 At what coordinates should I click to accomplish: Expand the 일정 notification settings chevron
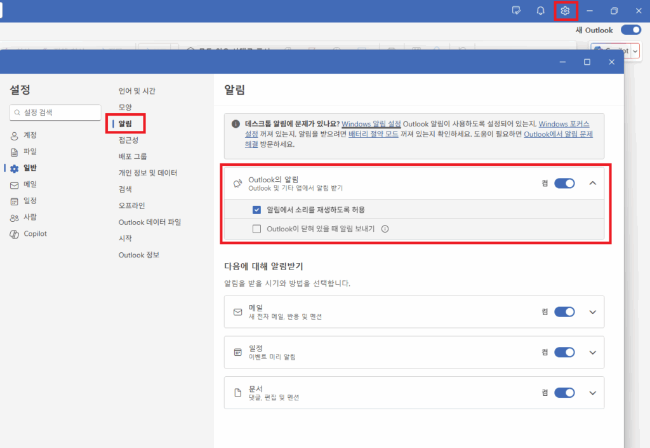click(592, 352)
